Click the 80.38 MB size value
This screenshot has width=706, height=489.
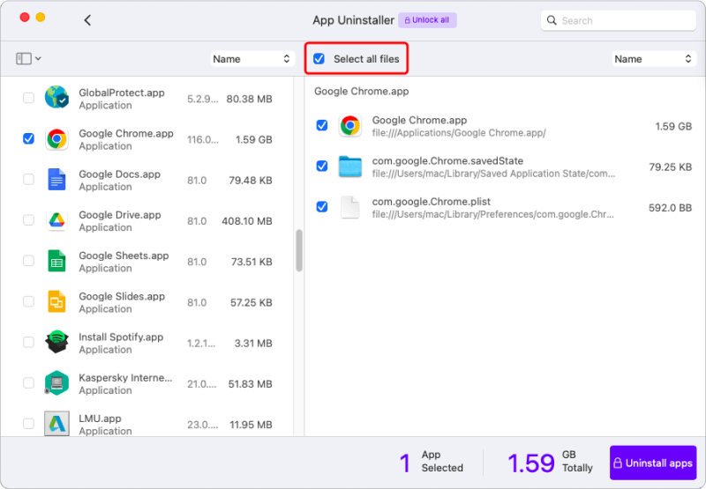249,99
